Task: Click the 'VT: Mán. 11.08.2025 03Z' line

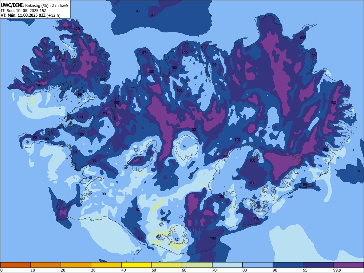Action: click(23, 15)
